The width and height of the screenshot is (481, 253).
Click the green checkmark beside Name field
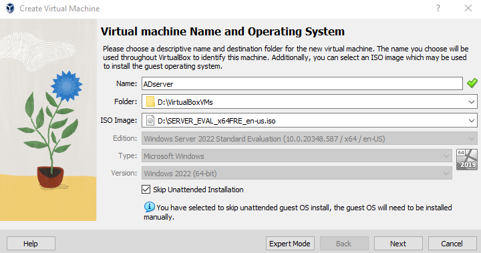pyautogui.click(x=472, y=83)
